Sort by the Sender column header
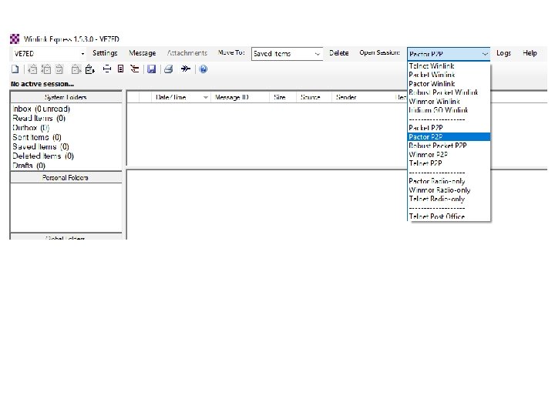 pos(361,97)
